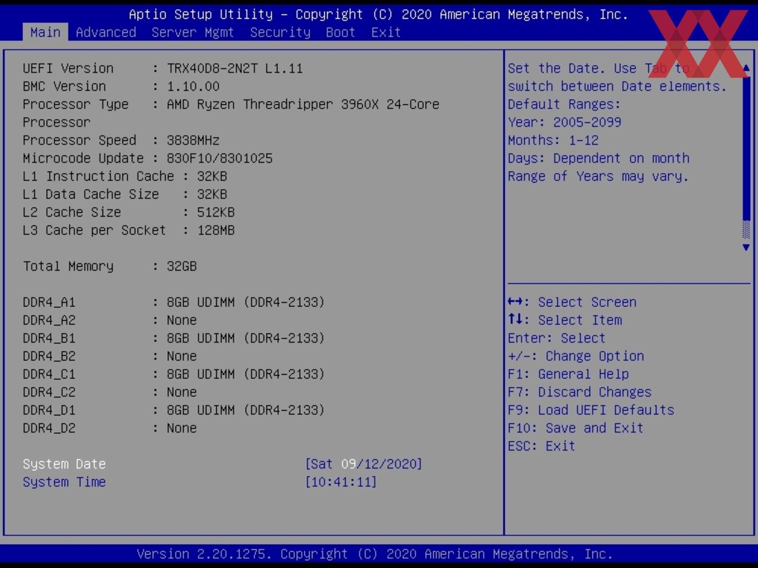758x568 pixels.
Task: Click the DDR4_B1 memory slot row
Action: click(173, 338)
